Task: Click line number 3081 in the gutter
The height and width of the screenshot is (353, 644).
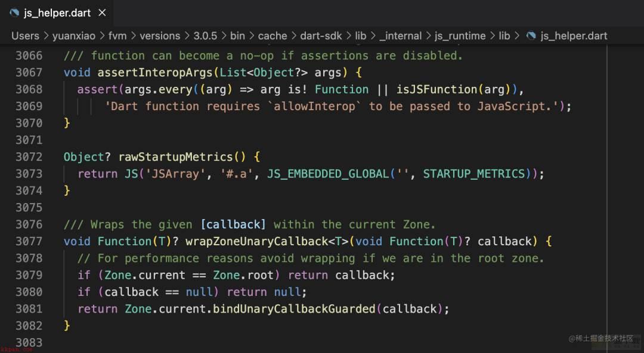Action: pos(29,309)
